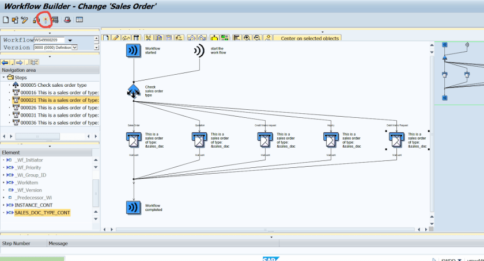
Task: Toggle Display/Change mode with the pencil icon
Action: (24, 20)
